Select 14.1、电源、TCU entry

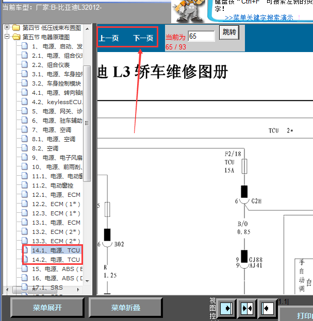56,250
